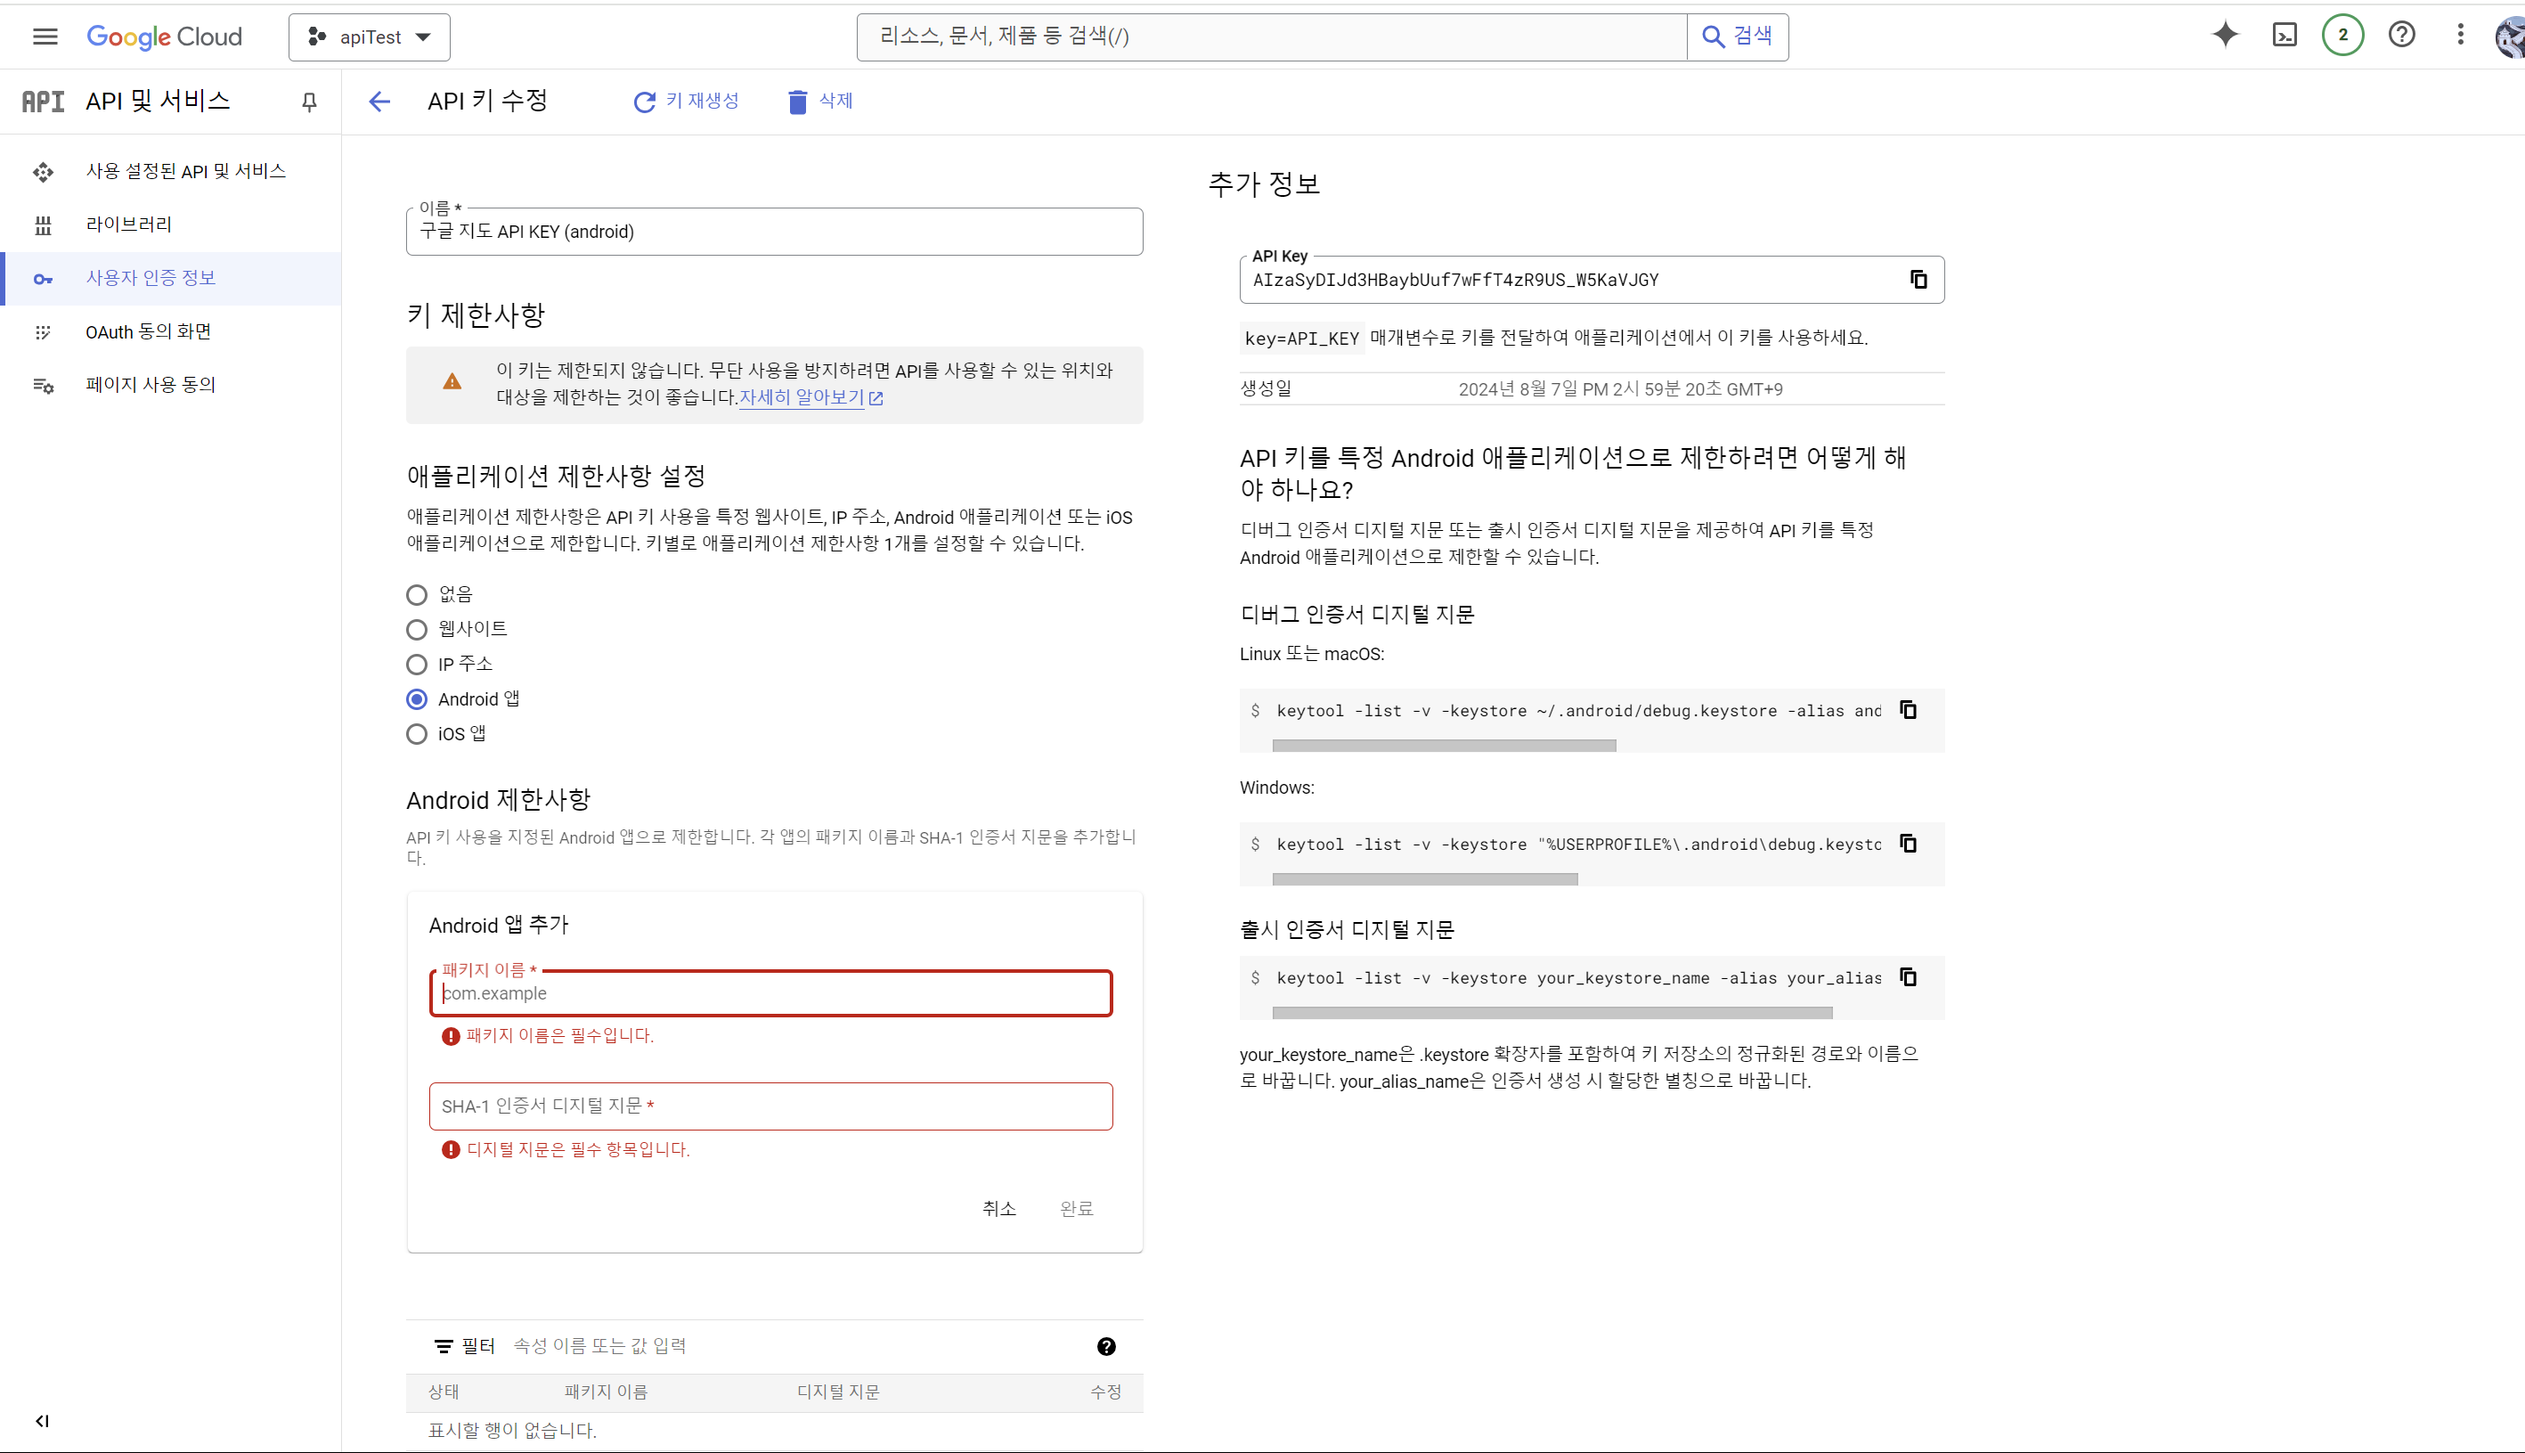2525x1453 pixels.
Task: Click the 패키지 이름 input field
Action: click(x=770, y=994)
